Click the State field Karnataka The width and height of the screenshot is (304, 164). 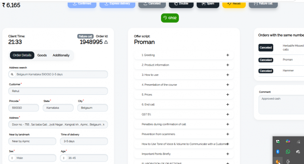[x=58, y=107]
